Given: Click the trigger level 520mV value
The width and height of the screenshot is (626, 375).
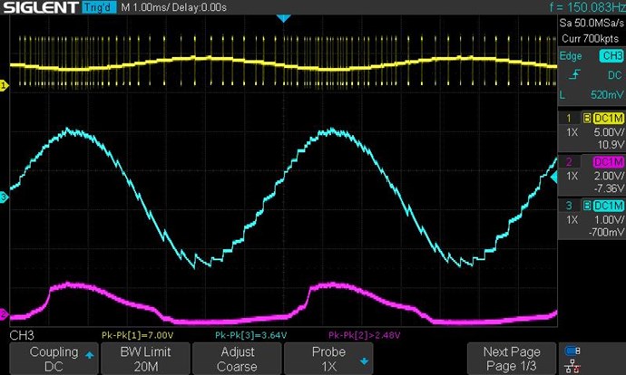Looking at the screenshot, I should point(607,95).
